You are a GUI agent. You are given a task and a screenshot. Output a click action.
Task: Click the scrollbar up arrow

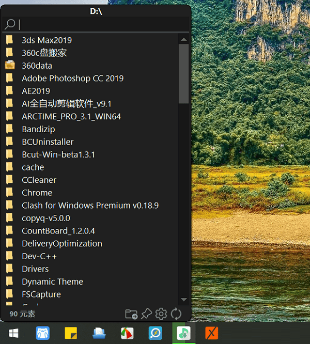(x=183, y=39)
